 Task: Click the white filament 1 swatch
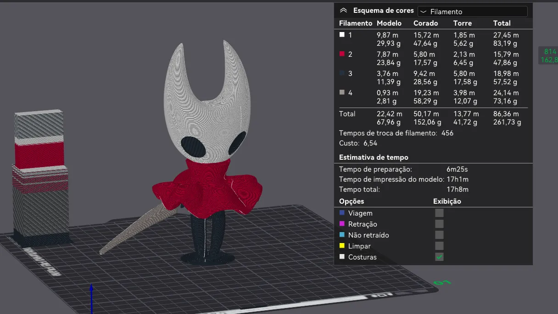coord(342,35)
